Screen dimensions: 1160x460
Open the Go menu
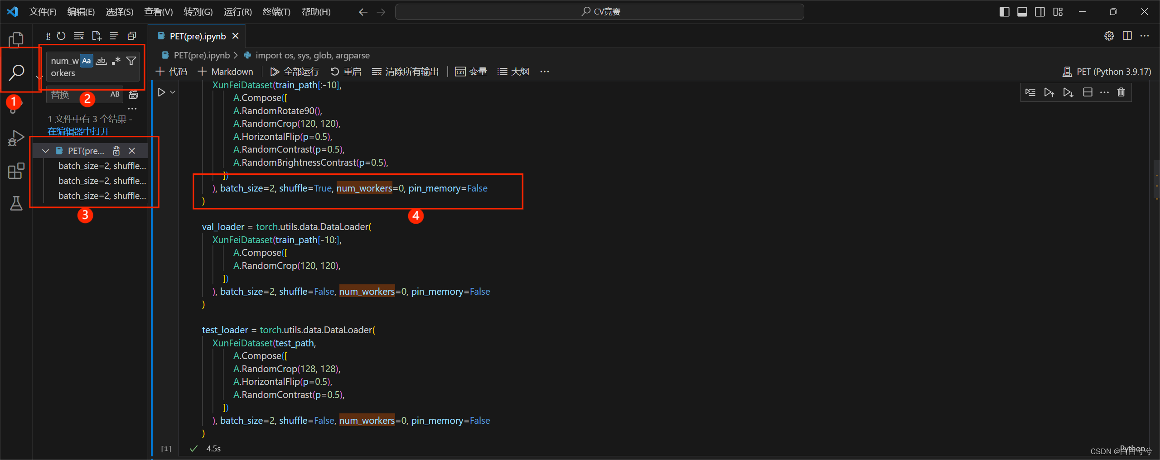[x=198, y=12]
